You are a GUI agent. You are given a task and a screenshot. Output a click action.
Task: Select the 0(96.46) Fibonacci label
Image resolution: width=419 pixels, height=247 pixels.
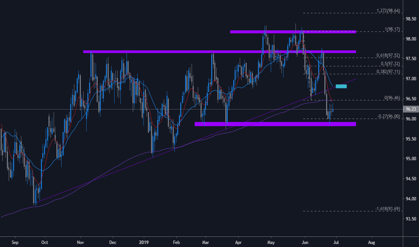coord(392,98)
